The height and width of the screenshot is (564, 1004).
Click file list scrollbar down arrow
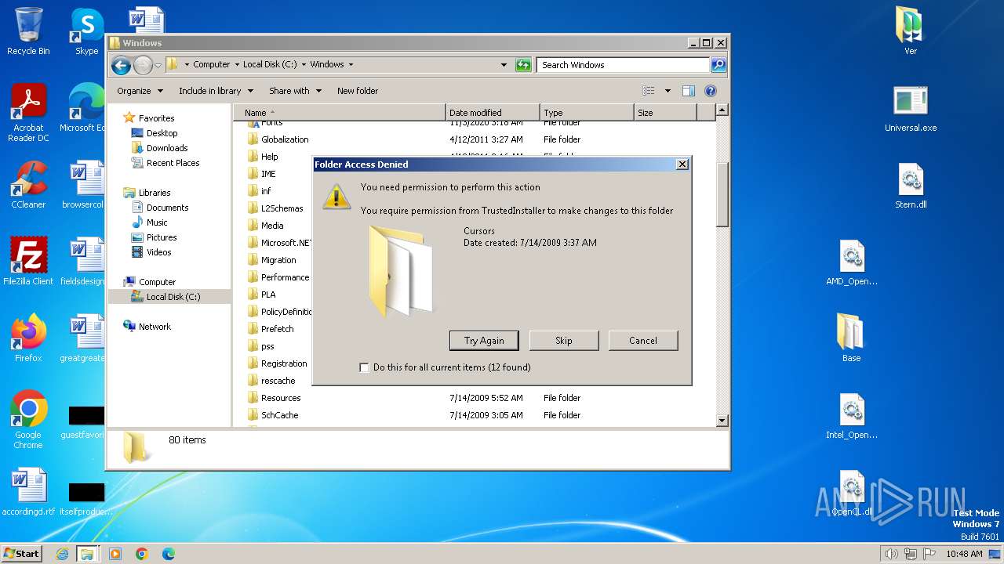pyautogui.click(x=722, y=421)
